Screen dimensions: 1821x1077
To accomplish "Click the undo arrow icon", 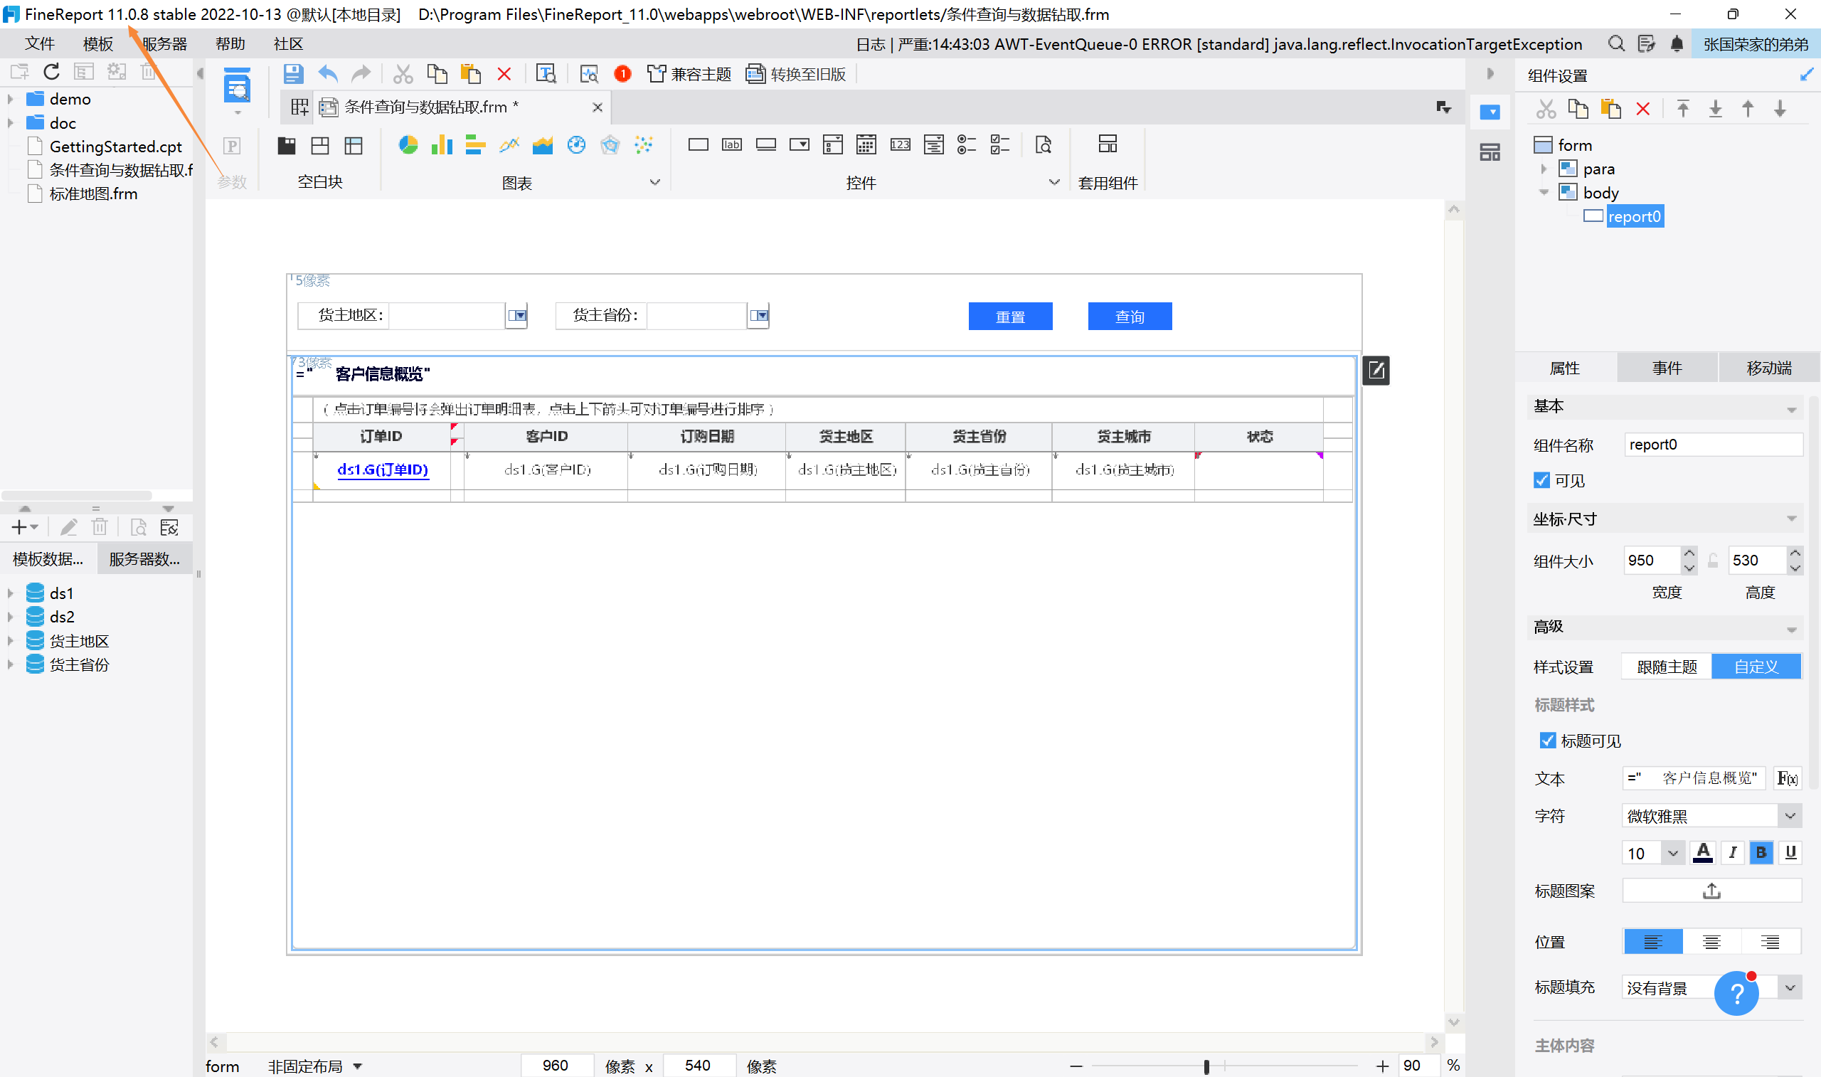I will tap(328, 74).
